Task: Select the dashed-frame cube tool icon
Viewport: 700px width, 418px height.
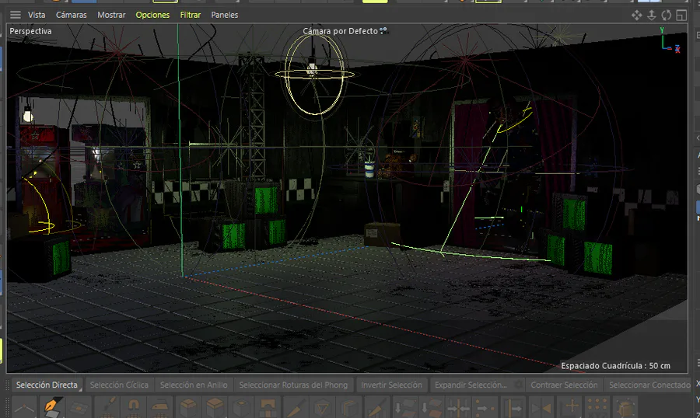Action: pyautogui.click(x=625, y=407)
